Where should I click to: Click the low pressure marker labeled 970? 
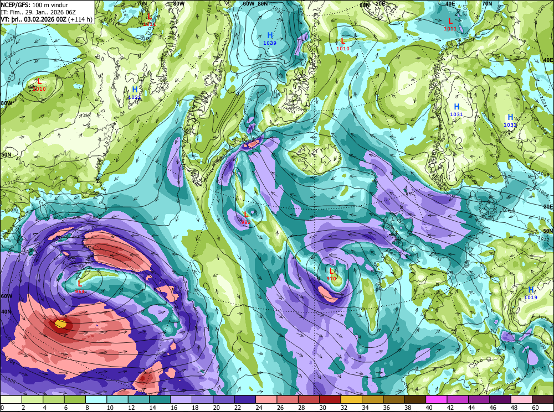pyautogui.click(x=331, y=274)
